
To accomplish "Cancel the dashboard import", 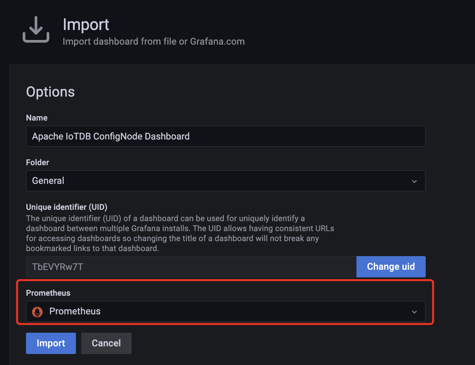I will click(106, 343).
